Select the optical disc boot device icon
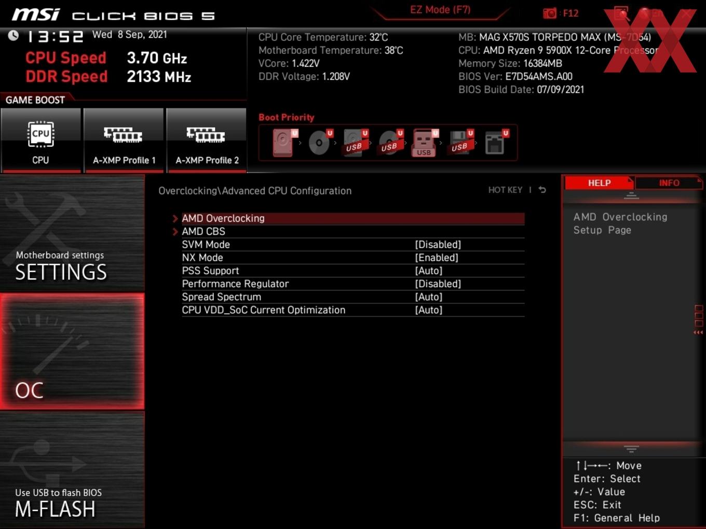The image size is (706, 529). click(320, 142)
